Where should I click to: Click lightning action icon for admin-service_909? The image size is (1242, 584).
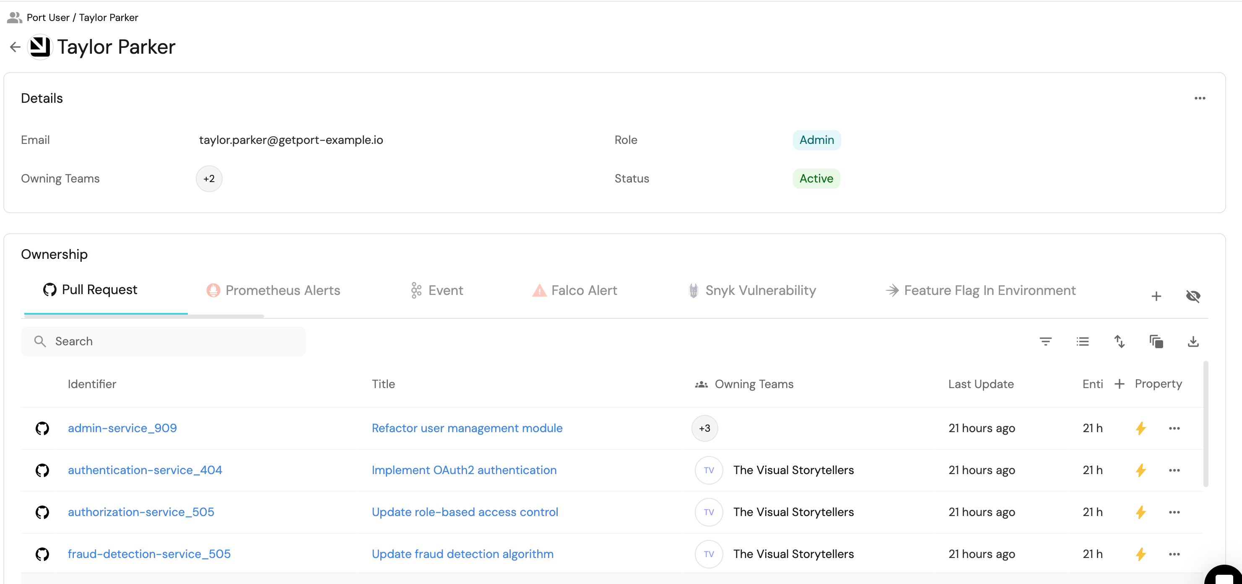pyautogui.click(x=1140, y=428)
